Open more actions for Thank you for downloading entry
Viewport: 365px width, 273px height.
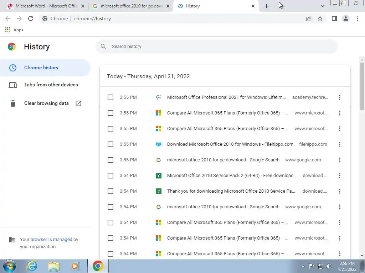coord(340,191)
